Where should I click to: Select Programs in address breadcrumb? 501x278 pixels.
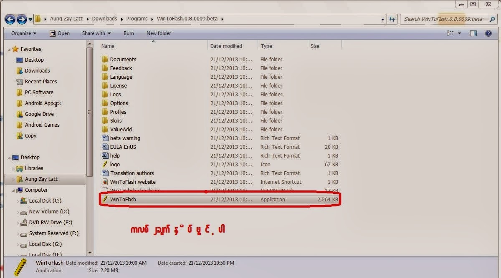pos(137,19)
